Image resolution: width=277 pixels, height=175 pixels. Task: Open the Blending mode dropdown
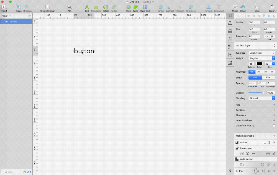pyautogui.click(x=262, y=98)
